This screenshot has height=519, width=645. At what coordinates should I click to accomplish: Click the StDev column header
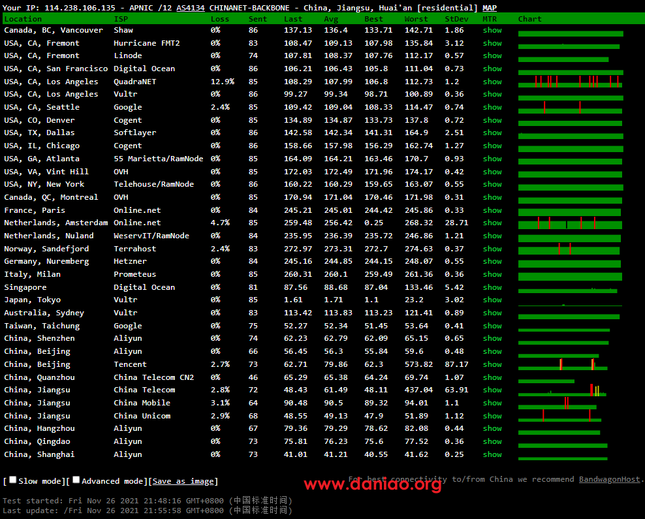pyautogui.click(x=456, y=19)
